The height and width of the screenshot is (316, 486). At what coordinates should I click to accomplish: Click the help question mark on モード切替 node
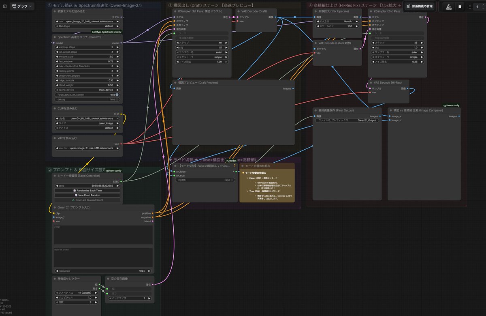(234, 166)
